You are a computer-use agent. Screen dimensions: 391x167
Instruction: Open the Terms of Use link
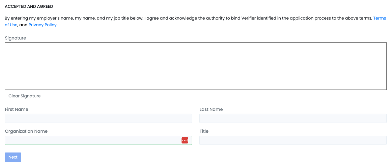click(x=379, y=18)
